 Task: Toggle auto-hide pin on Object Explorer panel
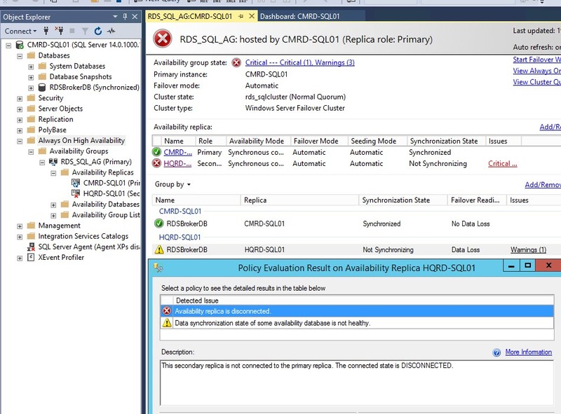123,15
